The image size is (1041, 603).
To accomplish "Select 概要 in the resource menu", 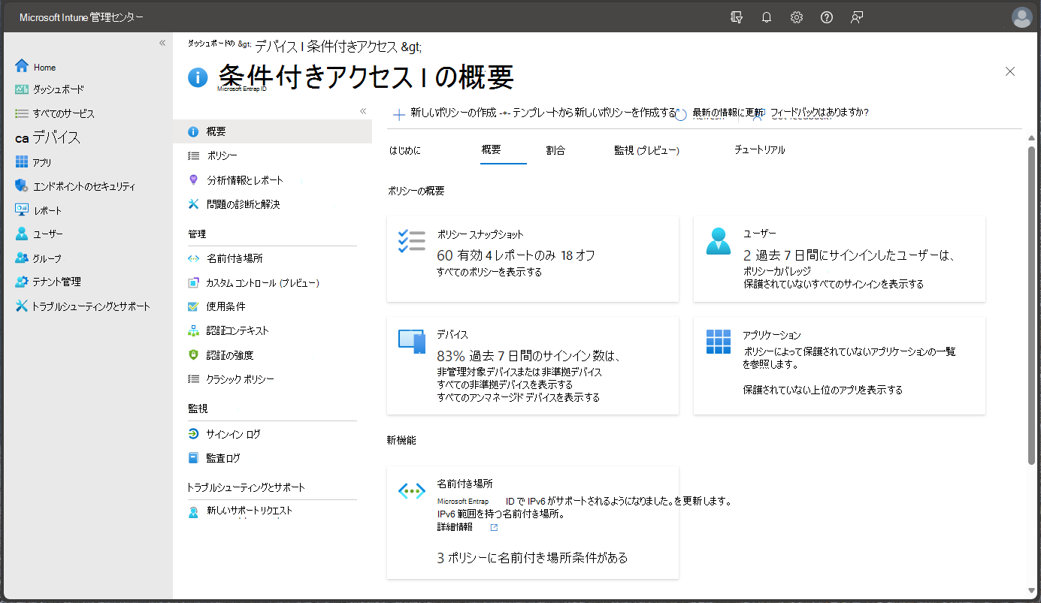I will 272,131.
